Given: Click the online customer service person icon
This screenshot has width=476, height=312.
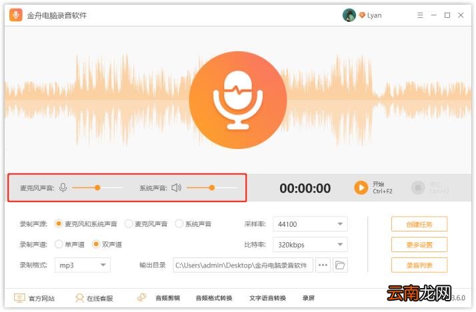Looking at the screenshot, I should coord(79,298).
